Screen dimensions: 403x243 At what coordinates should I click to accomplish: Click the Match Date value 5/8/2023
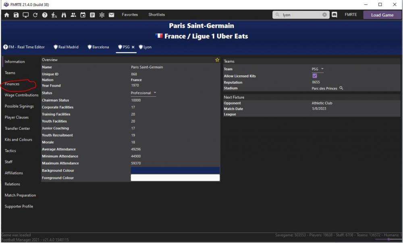319,108
